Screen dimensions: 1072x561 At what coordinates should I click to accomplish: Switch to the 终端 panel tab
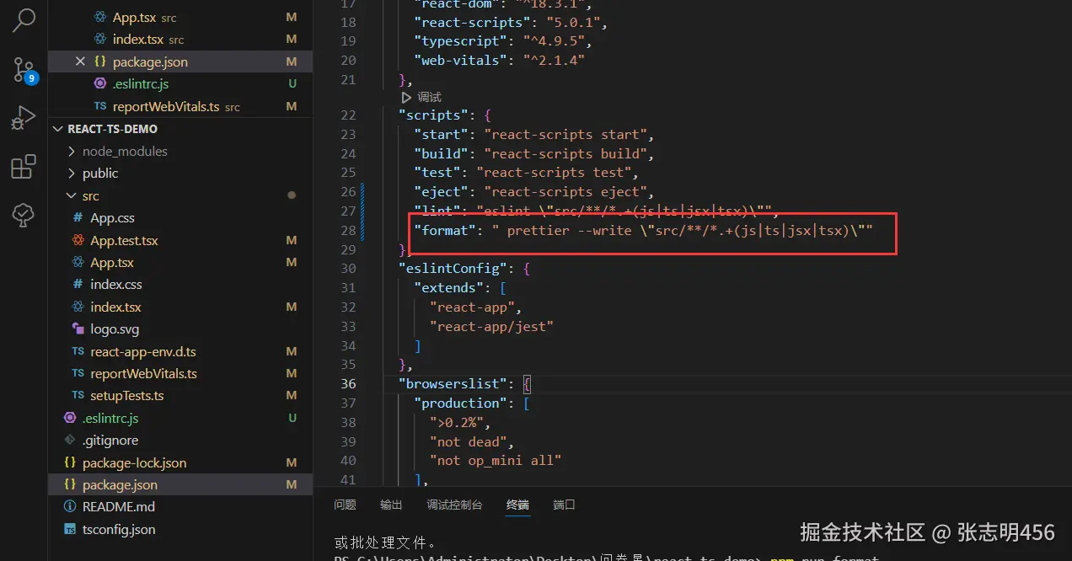(517, 505)
